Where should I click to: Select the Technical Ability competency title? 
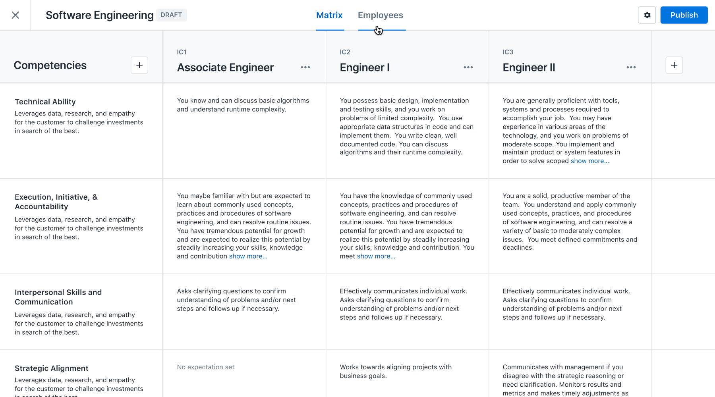[45, 102]
